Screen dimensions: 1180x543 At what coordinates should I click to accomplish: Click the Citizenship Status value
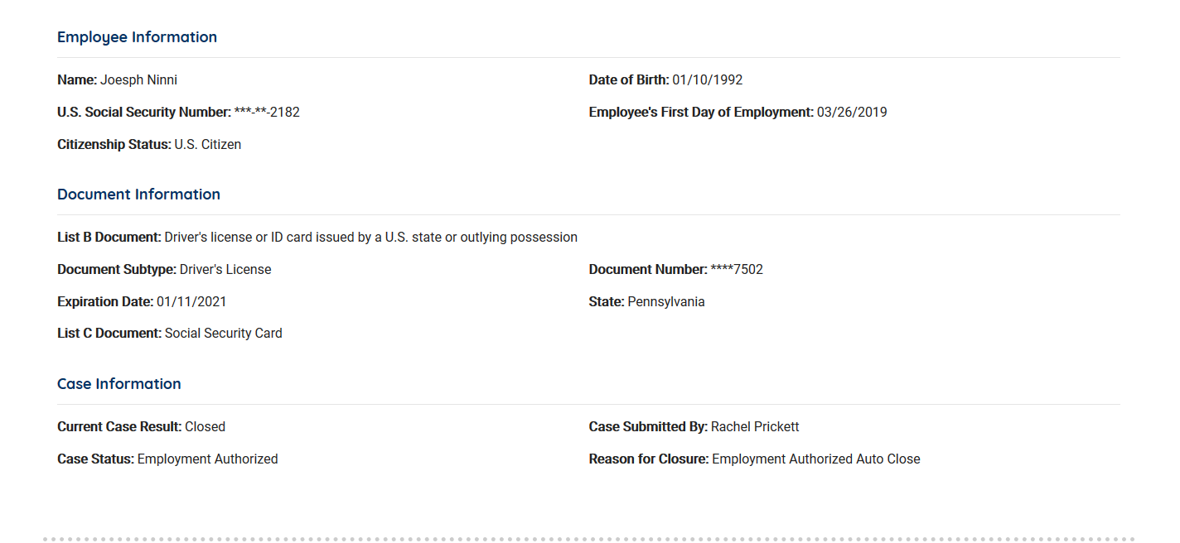[207, 145]
